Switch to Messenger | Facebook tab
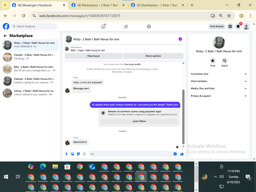Screen dimensions: 256x192 pos(38,5)
